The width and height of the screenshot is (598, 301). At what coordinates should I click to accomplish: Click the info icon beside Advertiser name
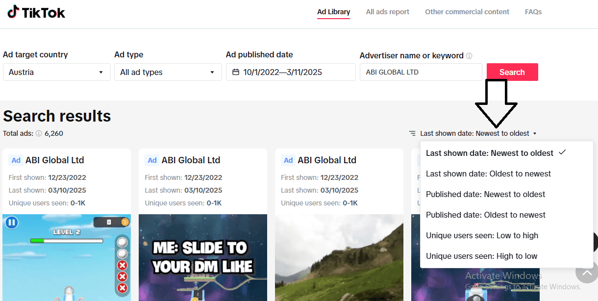pos(469,56)
